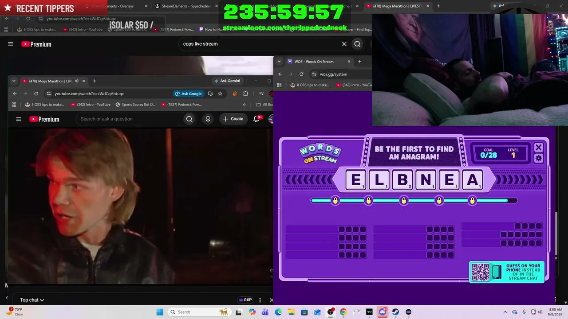
Task: Open the 'Sports Scores Bot D...' bookmark
Action: 135,105
